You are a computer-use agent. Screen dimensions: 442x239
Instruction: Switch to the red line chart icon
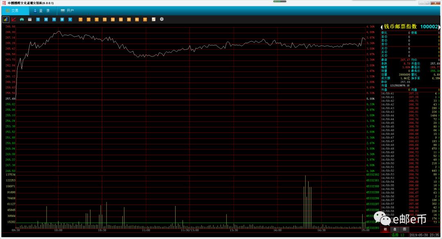point(14,20)
